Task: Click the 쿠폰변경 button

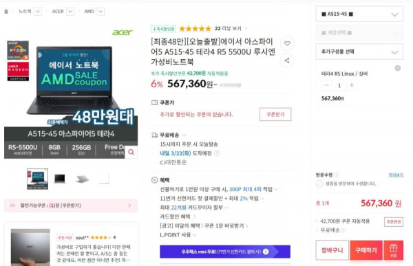Action: (x=394, y=222)
